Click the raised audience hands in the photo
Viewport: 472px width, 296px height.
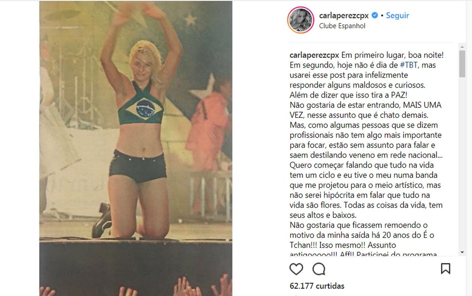pos(136,288)
